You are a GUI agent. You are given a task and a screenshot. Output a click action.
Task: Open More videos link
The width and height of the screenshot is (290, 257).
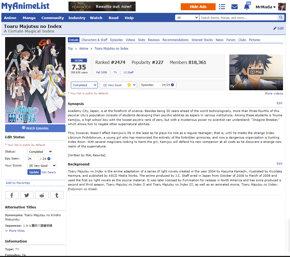click(x=274, y=93)
